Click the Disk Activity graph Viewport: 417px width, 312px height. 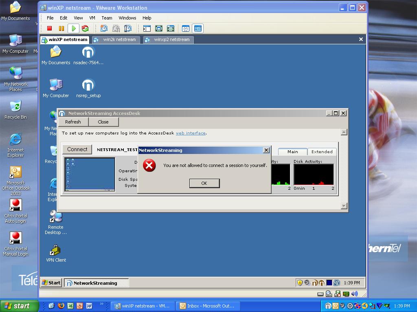coord(314,174)
